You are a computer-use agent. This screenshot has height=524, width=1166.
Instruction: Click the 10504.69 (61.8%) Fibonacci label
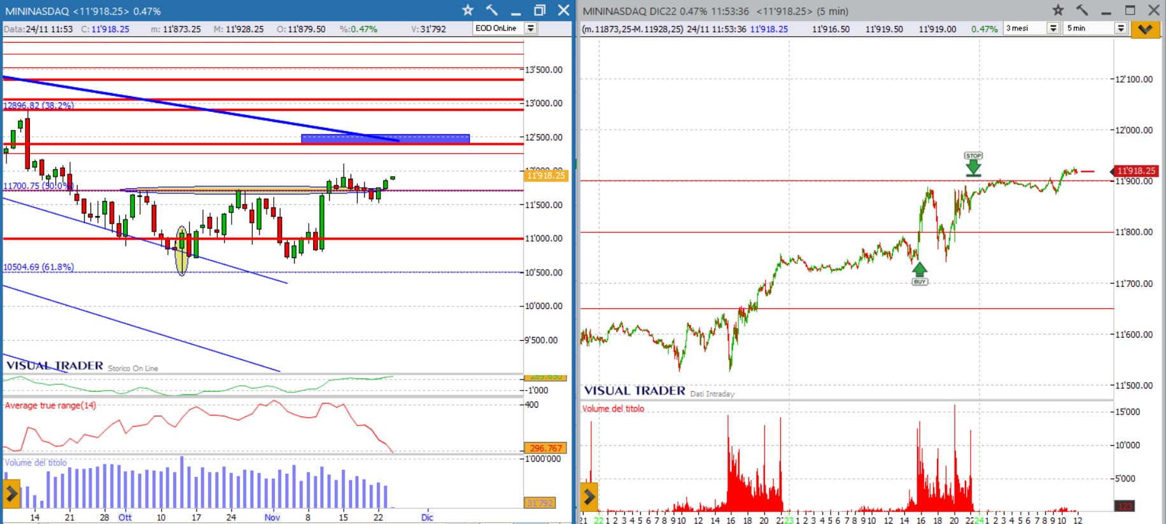(x=38, y=267)
